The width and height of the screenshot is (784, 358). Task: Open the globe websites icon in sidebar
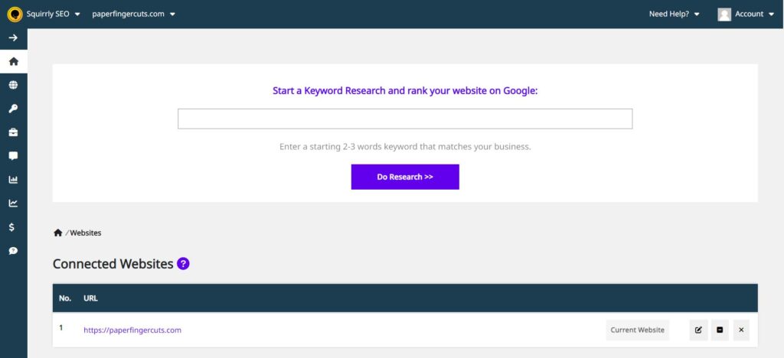[14, 86]
